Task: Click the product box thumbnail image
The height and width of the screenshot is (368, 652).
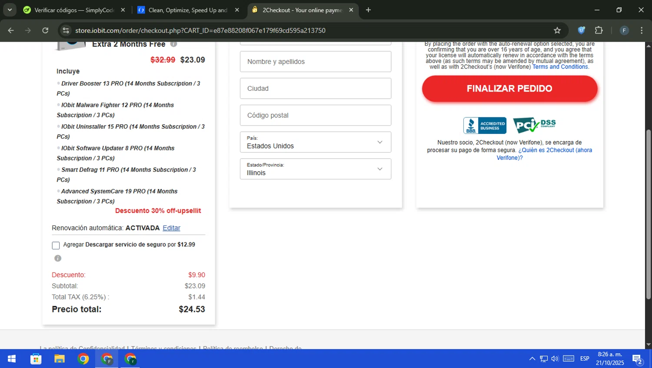Action: pyautogui.click(x=70, y=45)
